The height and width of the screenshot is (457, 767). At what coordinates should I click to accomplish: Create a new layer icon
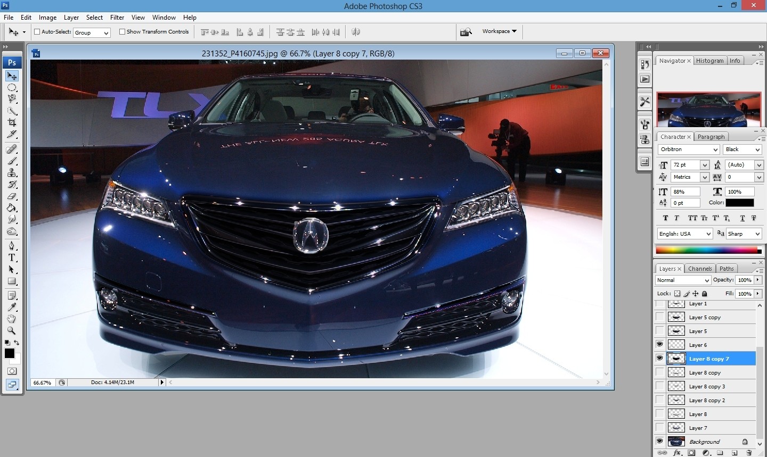735,453
